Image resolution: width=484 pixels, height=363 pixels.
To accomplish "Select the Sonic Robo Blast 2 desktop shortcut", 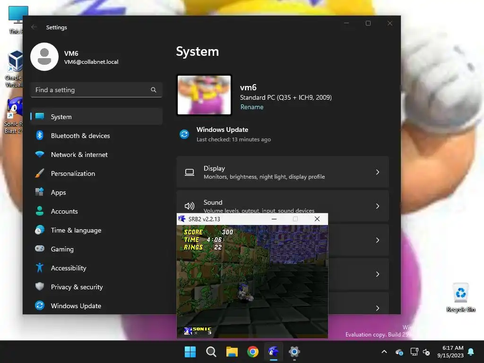I will (x=13, y=115).
